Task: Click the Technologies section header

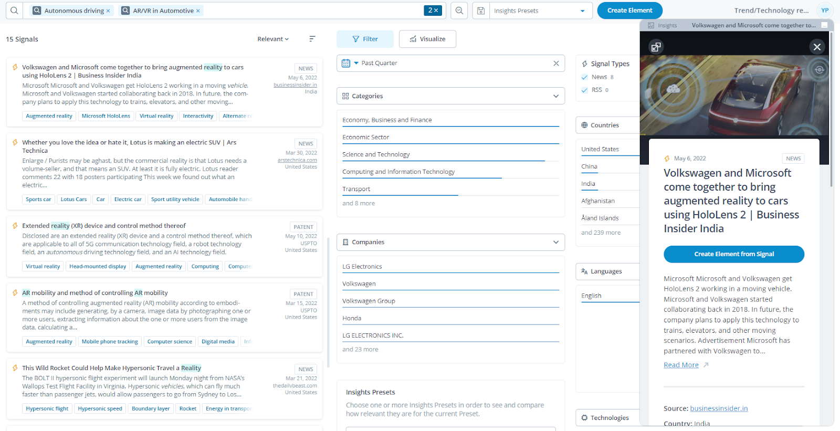Action: tap(607, 418)
